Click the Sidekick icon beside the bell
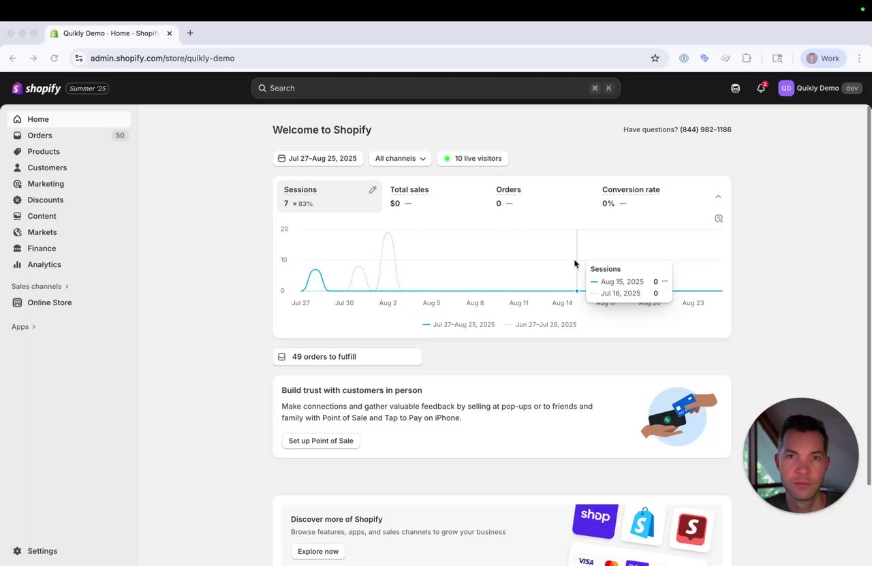This screenshot has width=872, height=566. coord(735,88)
